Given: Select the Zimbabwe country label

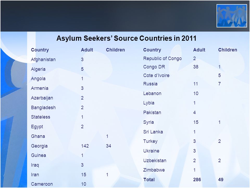Looking at the screenshot, I should 154,170.
